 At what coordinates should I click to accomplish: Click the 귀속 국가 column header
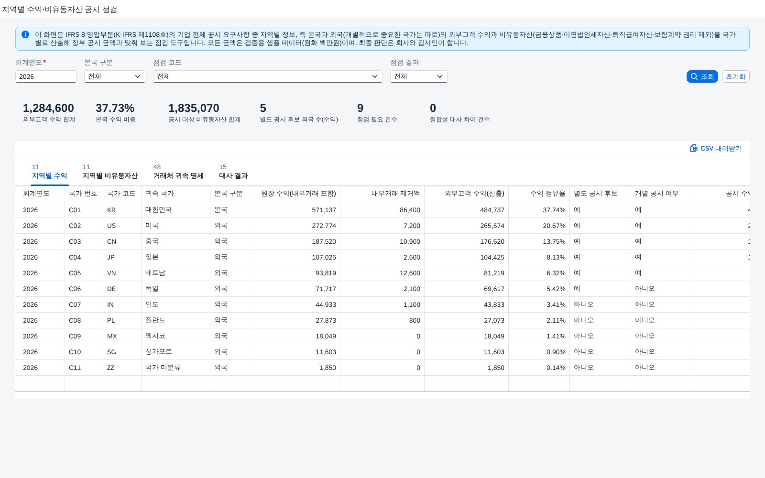(176, 194)
